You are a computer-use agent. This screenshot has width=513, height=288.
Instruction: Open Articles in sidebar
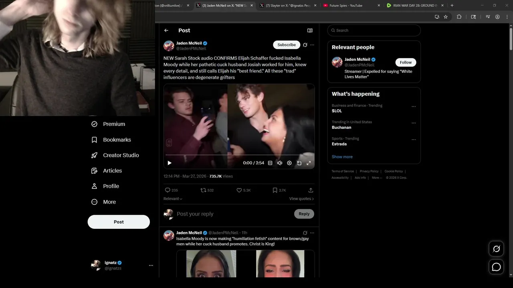[x=107, y=171]
